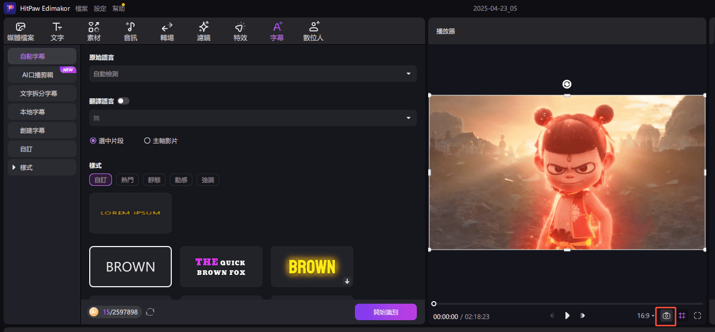Open the 檔案 menu

coord(82,9)
